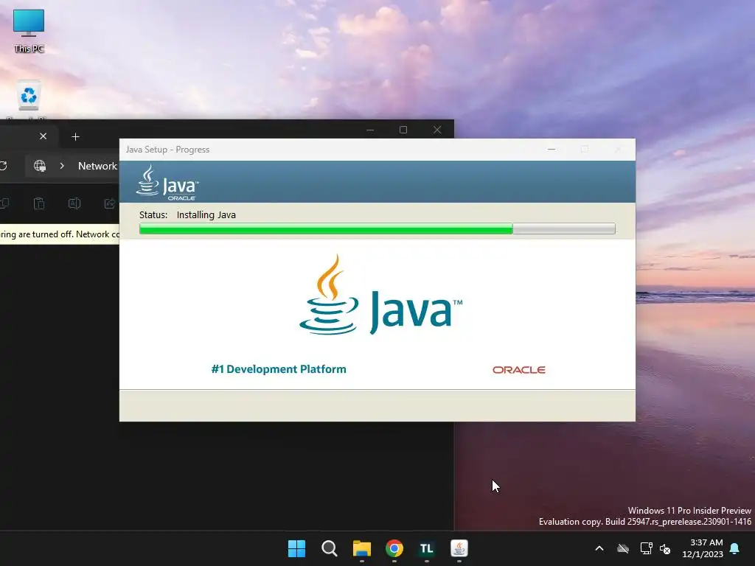The width and height of the screenshot is (755, 566).
Task: Open the Windows Start menu
Action: point(296,548)
